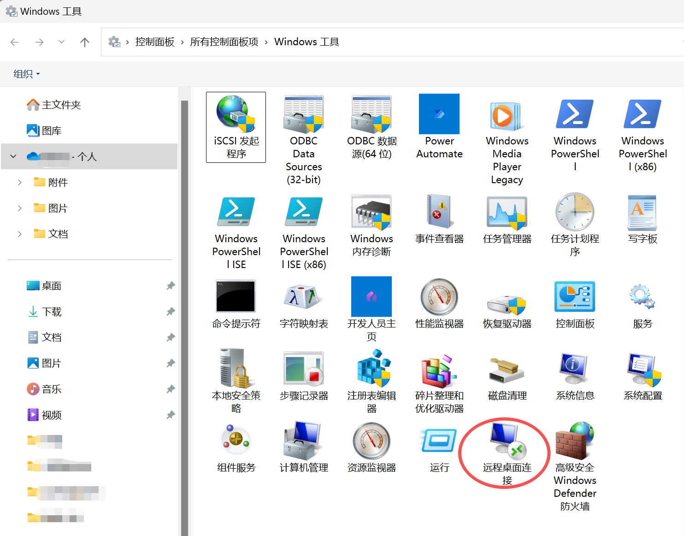Expand chevron after 所有控制面板项 breadcrumb
This screenshot has width=684, height=536.
[266, 42]
